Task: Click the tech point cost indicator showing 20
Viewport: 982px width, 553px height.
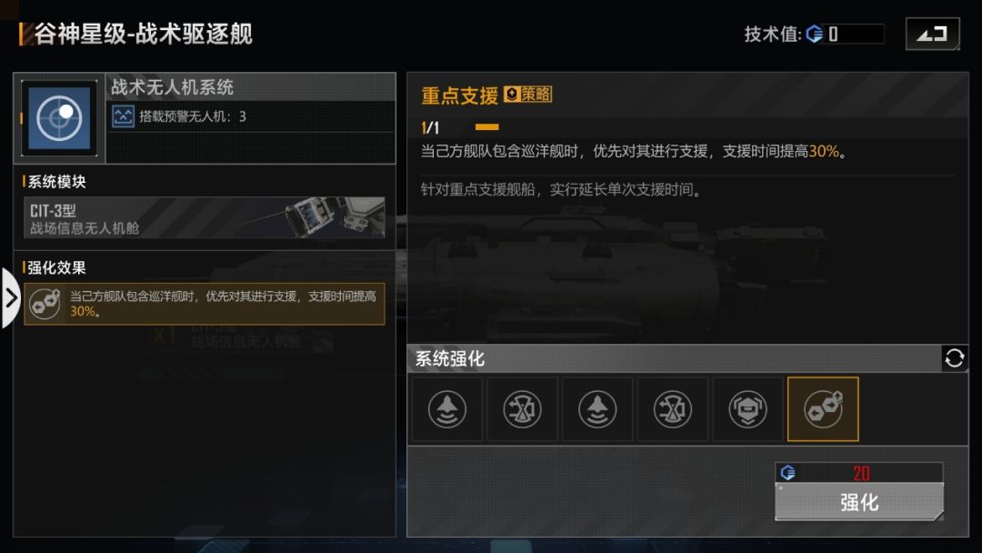Action: (858, 473)
